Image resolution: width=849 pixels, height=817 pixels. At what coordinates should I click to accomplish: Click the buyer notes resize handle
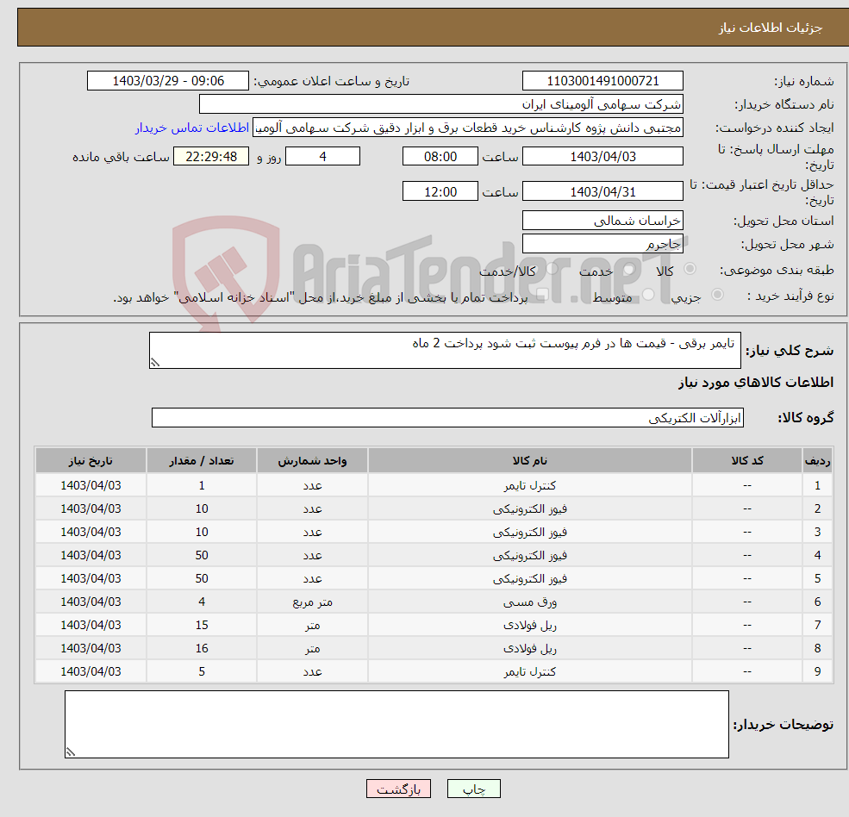(71, 752)
